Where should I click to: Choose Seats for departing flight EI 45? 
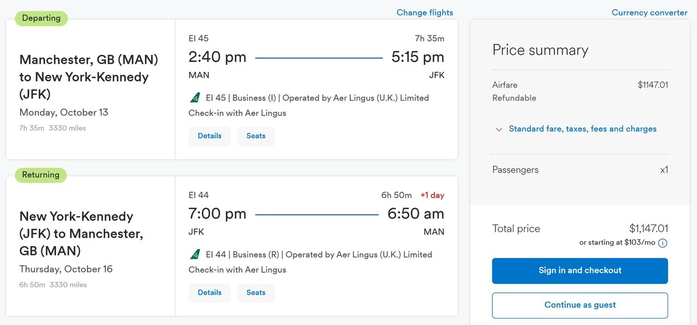coord(256,136)
